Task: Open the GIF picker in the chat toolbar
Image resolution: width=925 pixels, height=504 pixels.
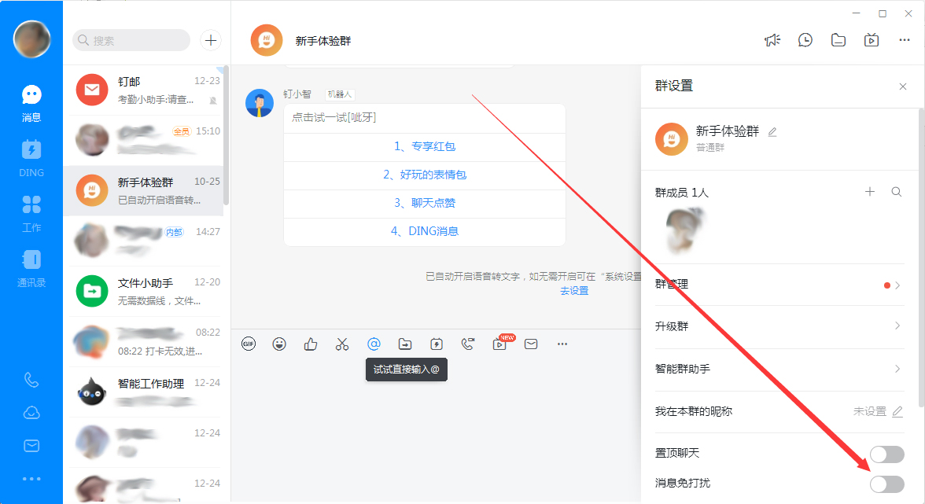Action: [x=249, y=344]
